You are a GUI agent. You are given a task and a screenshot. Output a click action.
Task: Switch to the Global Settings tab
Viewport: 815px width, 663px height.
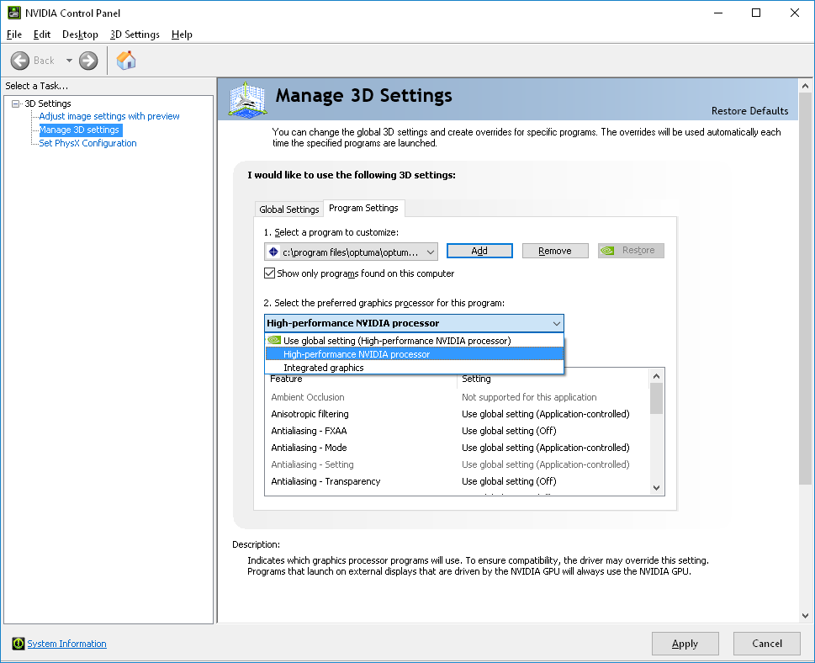click(289, 209)
